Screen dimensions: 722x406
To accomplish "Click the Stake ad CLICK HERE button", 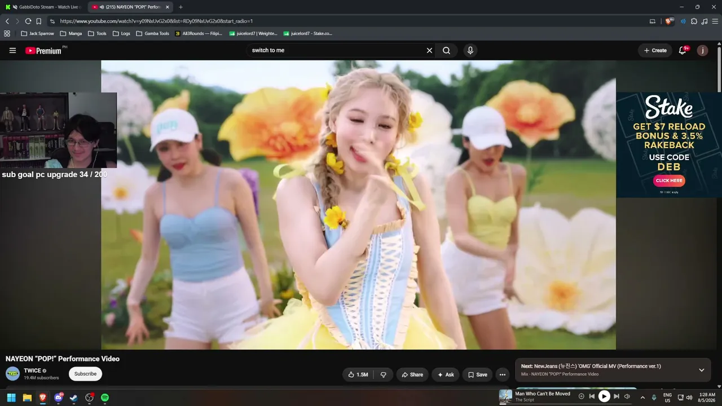I will tap(669, 180).
